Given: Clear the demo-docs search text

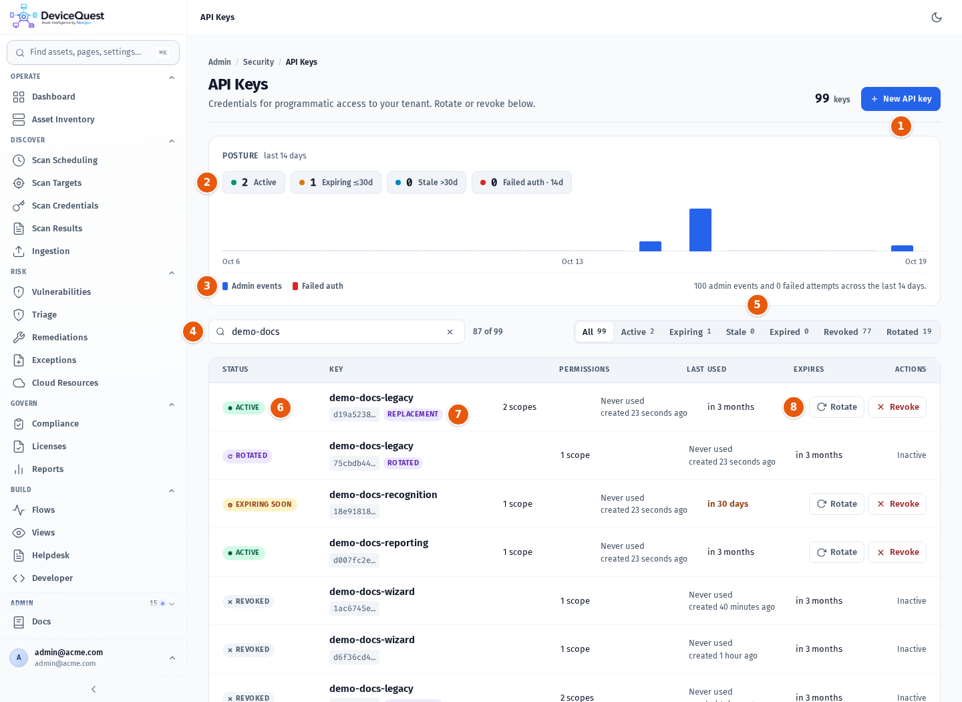Looking at the screenshot, I should coord(450,332).
